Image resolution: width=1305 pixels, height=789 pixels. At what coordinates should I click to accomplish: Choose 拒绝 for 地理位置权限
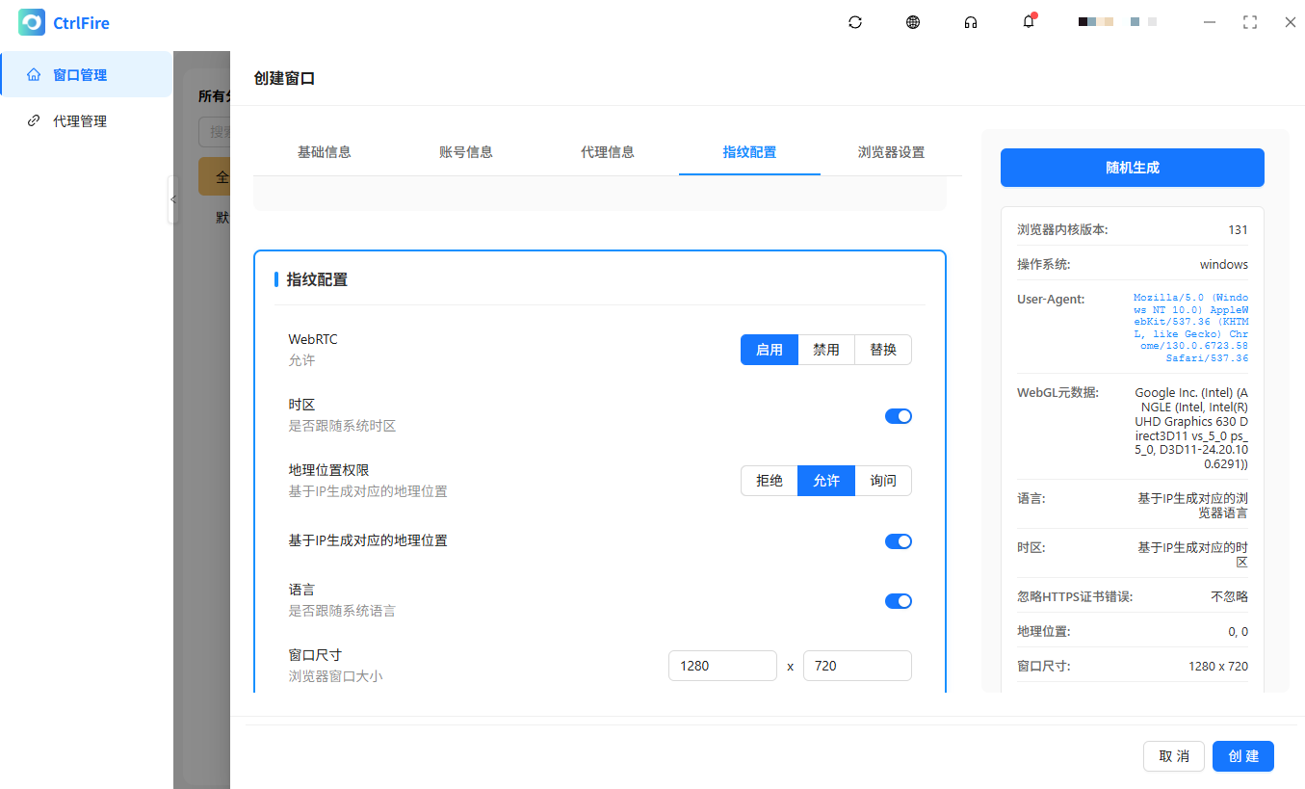coord(769,481)
